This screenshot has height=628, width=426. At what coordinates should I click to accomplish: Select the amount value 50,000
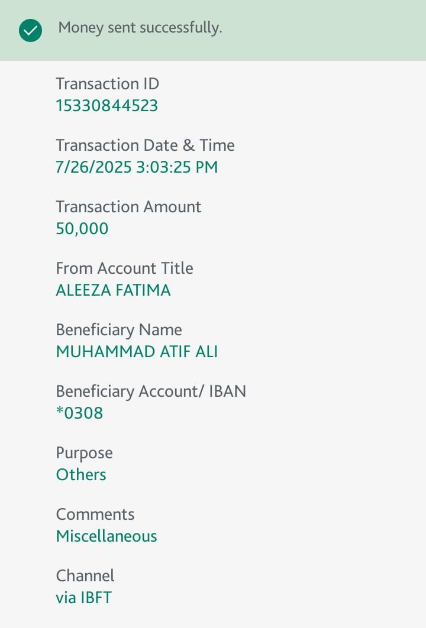click(82, 229)
